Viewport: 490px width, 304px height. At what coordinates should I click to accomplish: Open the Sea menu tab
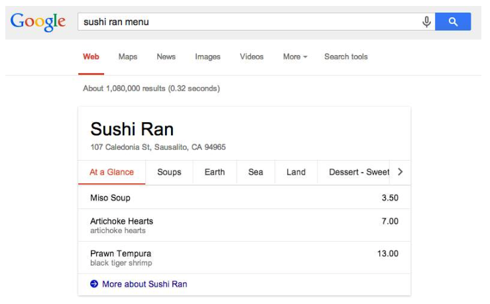256,172
